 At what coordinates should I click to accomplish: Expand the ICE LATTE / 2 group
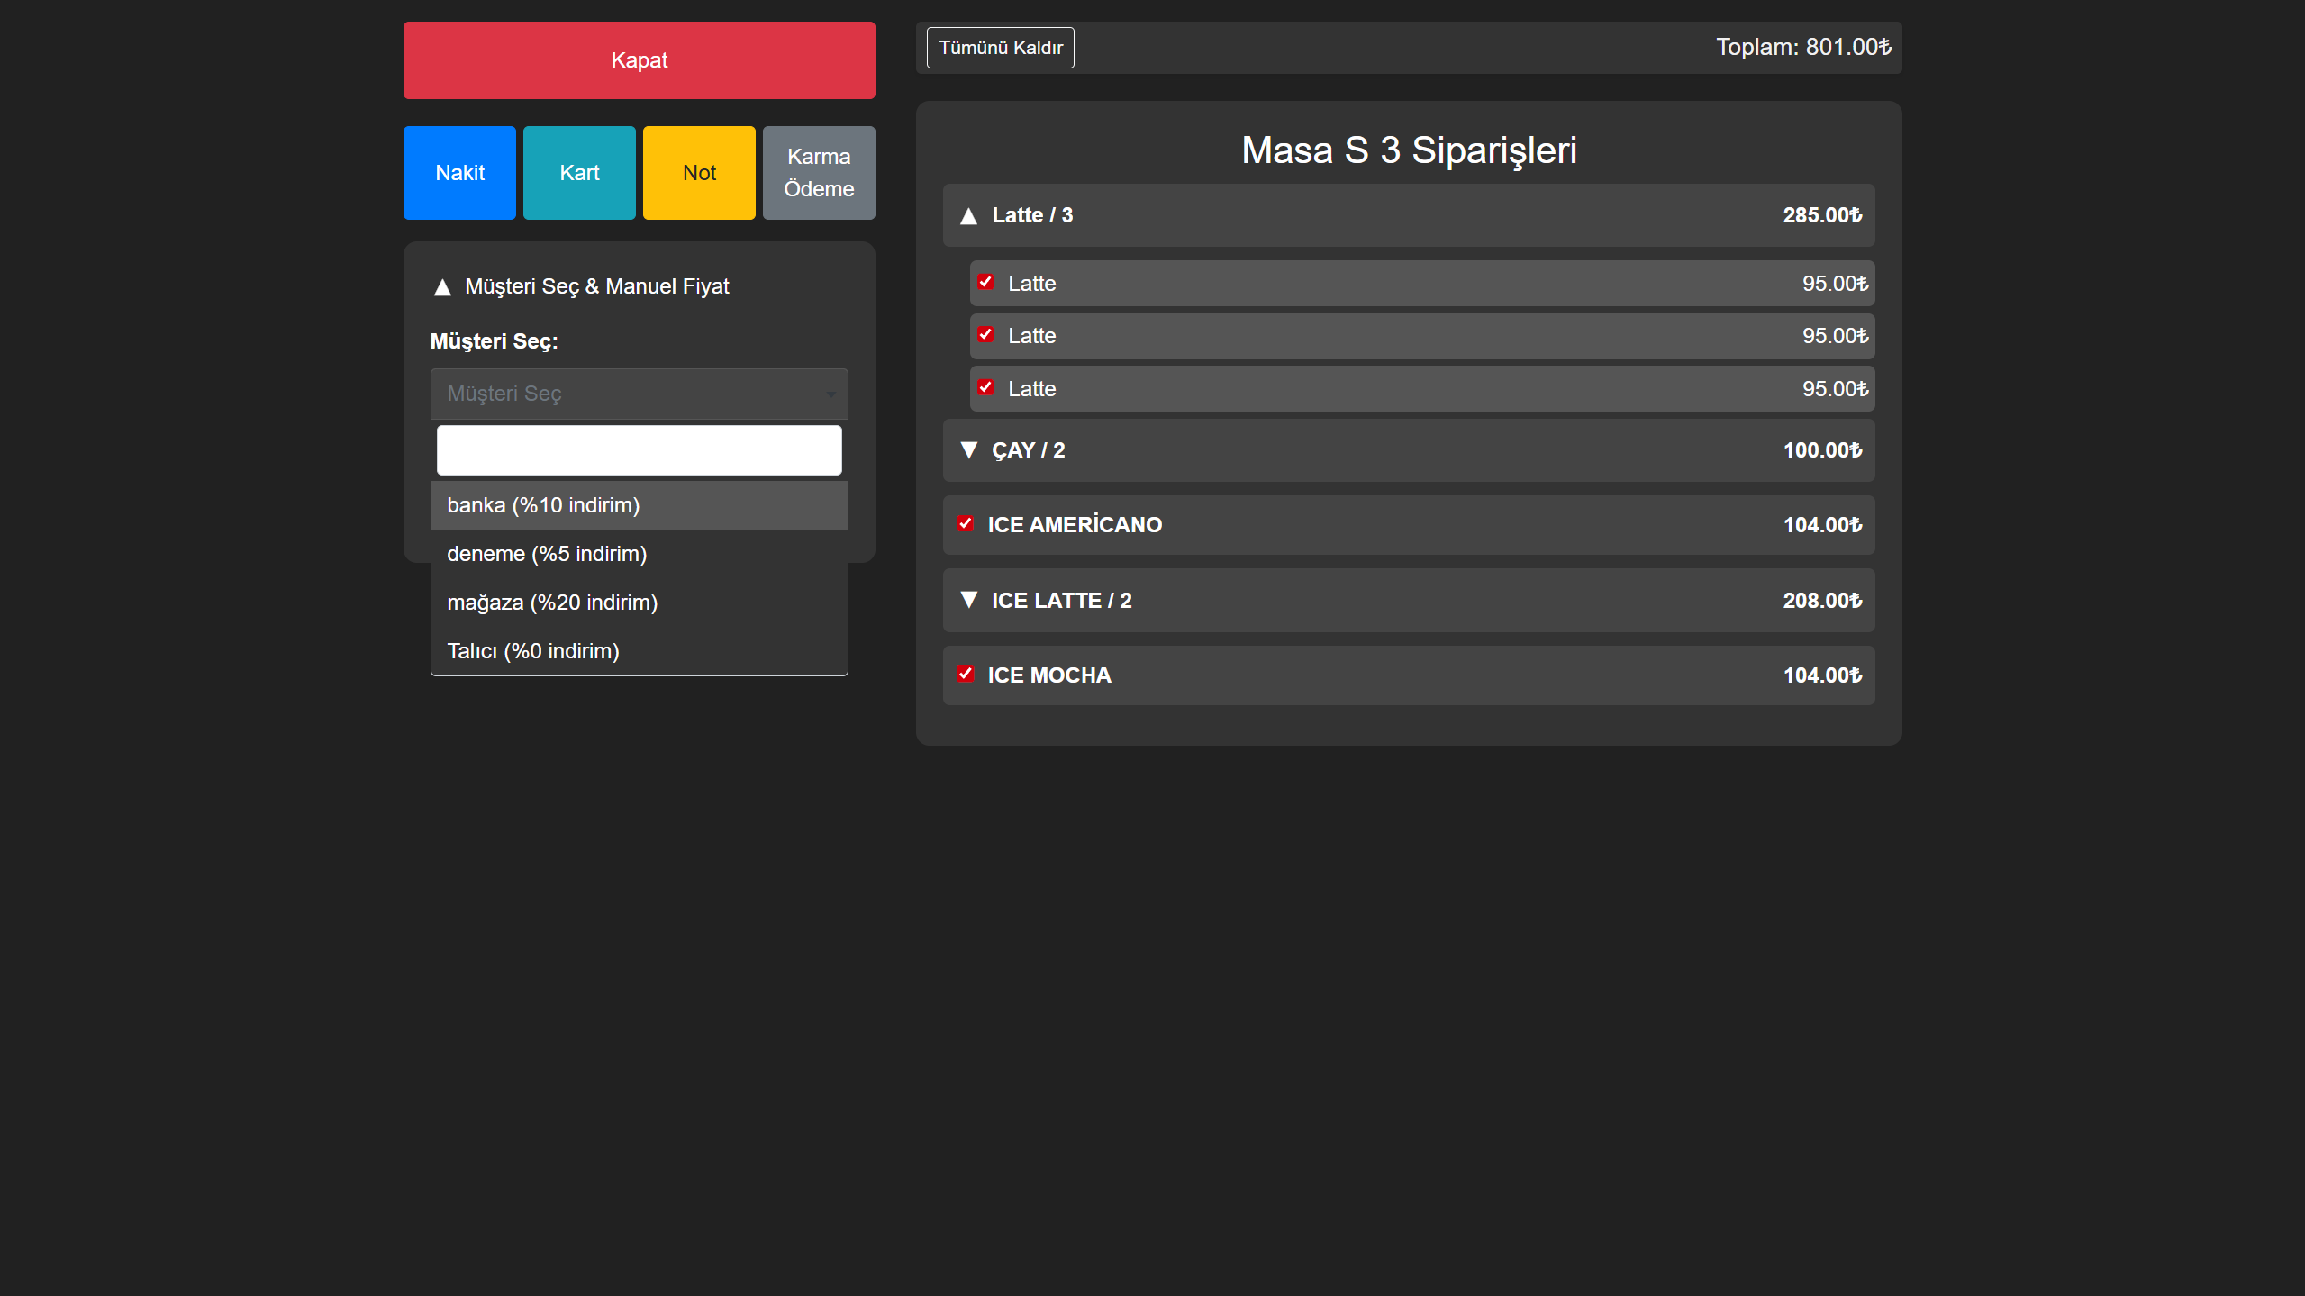point(968,600)
